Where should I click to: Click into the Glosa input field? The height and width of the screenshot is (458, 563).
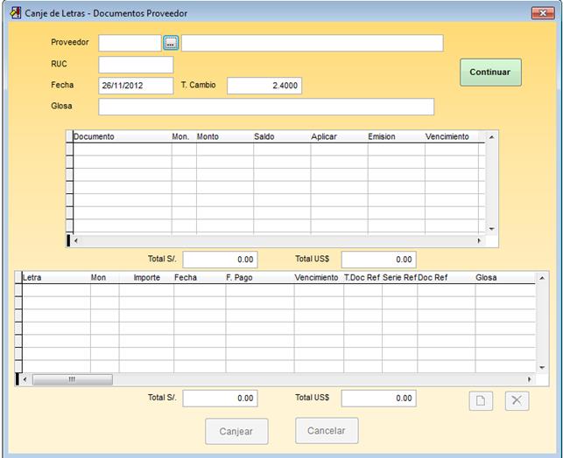coord(266,107)
